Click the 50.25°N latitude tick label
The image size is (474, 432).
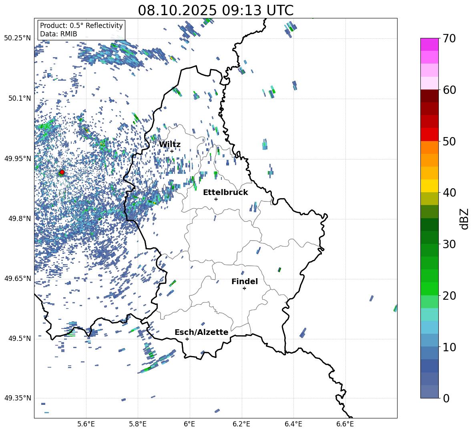(17, 38)
